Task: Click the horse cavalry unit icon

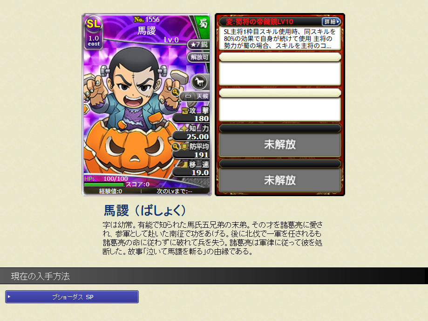Action: [x=199, y=82]
